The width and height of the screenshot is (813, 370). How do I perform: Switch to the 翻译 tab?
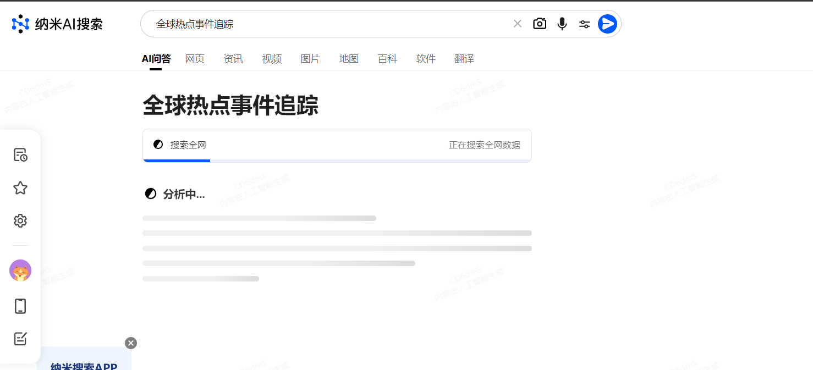pyautogui.click(x=464, y=59)
